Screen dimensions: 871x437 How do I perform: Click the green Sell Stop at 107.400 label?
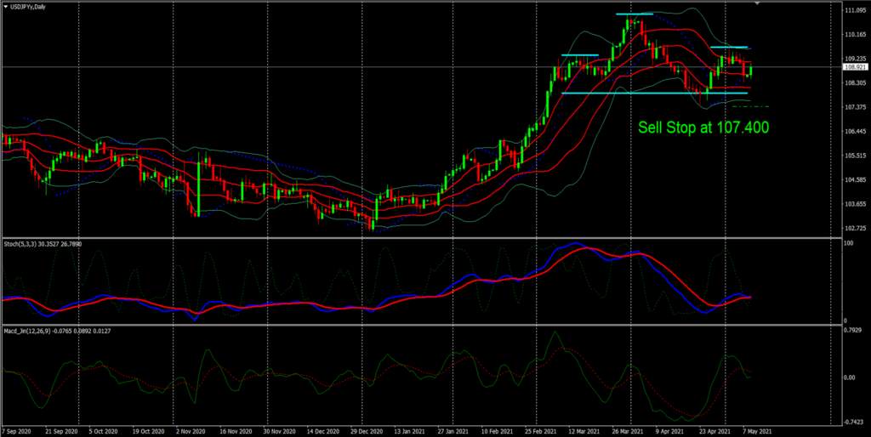pyautogui.click(x=703, y=128)
